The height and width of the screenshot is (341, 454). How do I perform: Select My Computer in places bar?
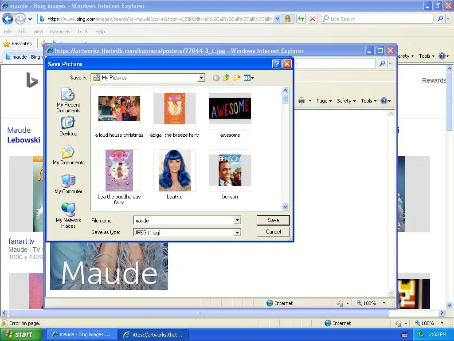pos(68,184)
